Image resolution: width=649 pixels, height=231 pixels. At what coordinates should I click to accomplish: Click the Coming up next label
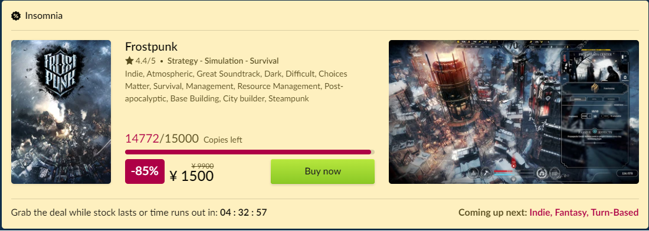[493, 213]
